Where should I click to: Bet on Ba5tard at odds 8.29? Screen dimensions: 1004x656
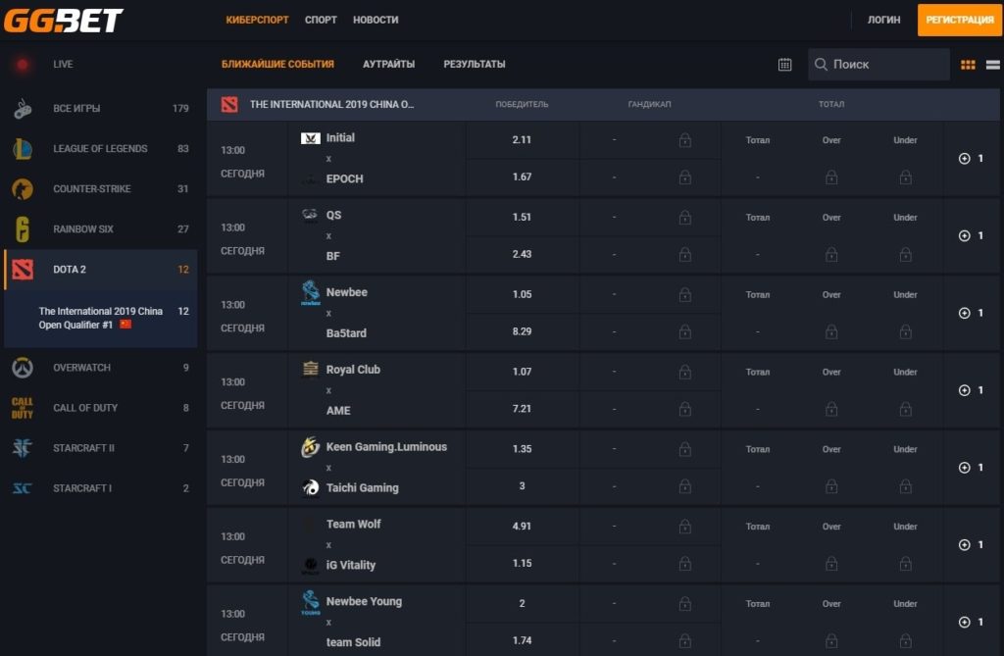click(522, 331)
